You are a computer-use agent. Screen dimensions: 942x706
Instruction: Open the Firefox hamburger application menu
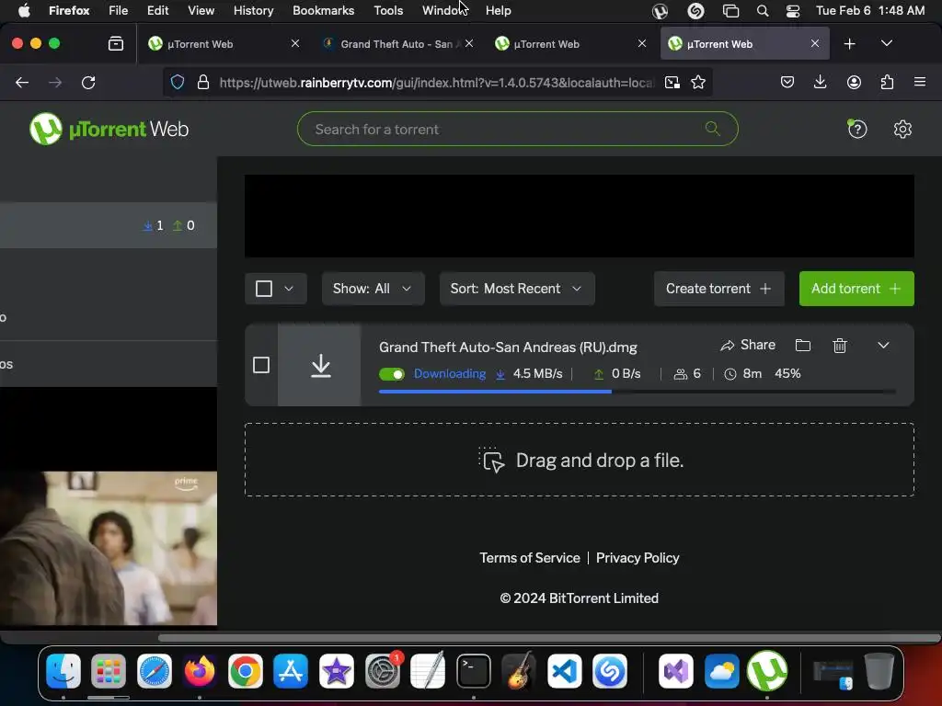coord(920,82)
